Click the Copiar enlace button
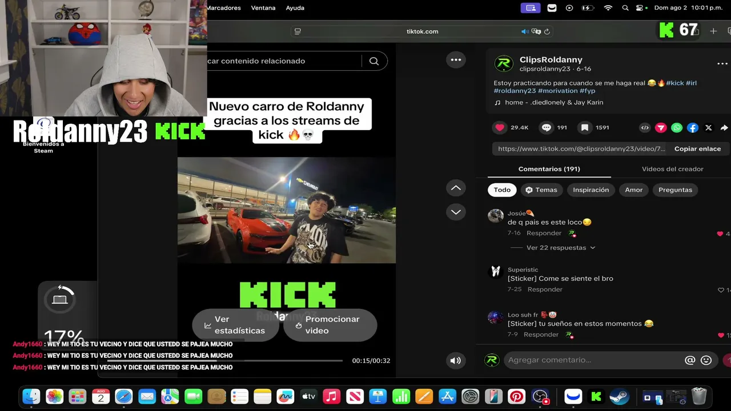 [698, 149]
